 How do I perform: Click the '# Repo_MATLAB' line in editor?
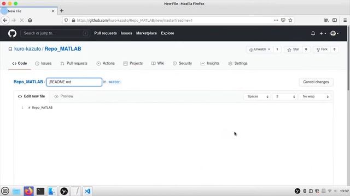click(x=40, y=108)
